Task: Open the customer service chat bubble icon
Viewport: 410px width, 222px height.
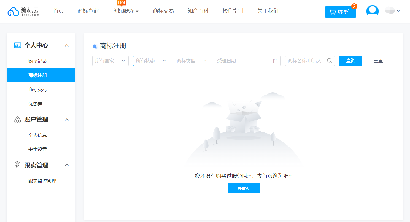Action: click(372, 10)
